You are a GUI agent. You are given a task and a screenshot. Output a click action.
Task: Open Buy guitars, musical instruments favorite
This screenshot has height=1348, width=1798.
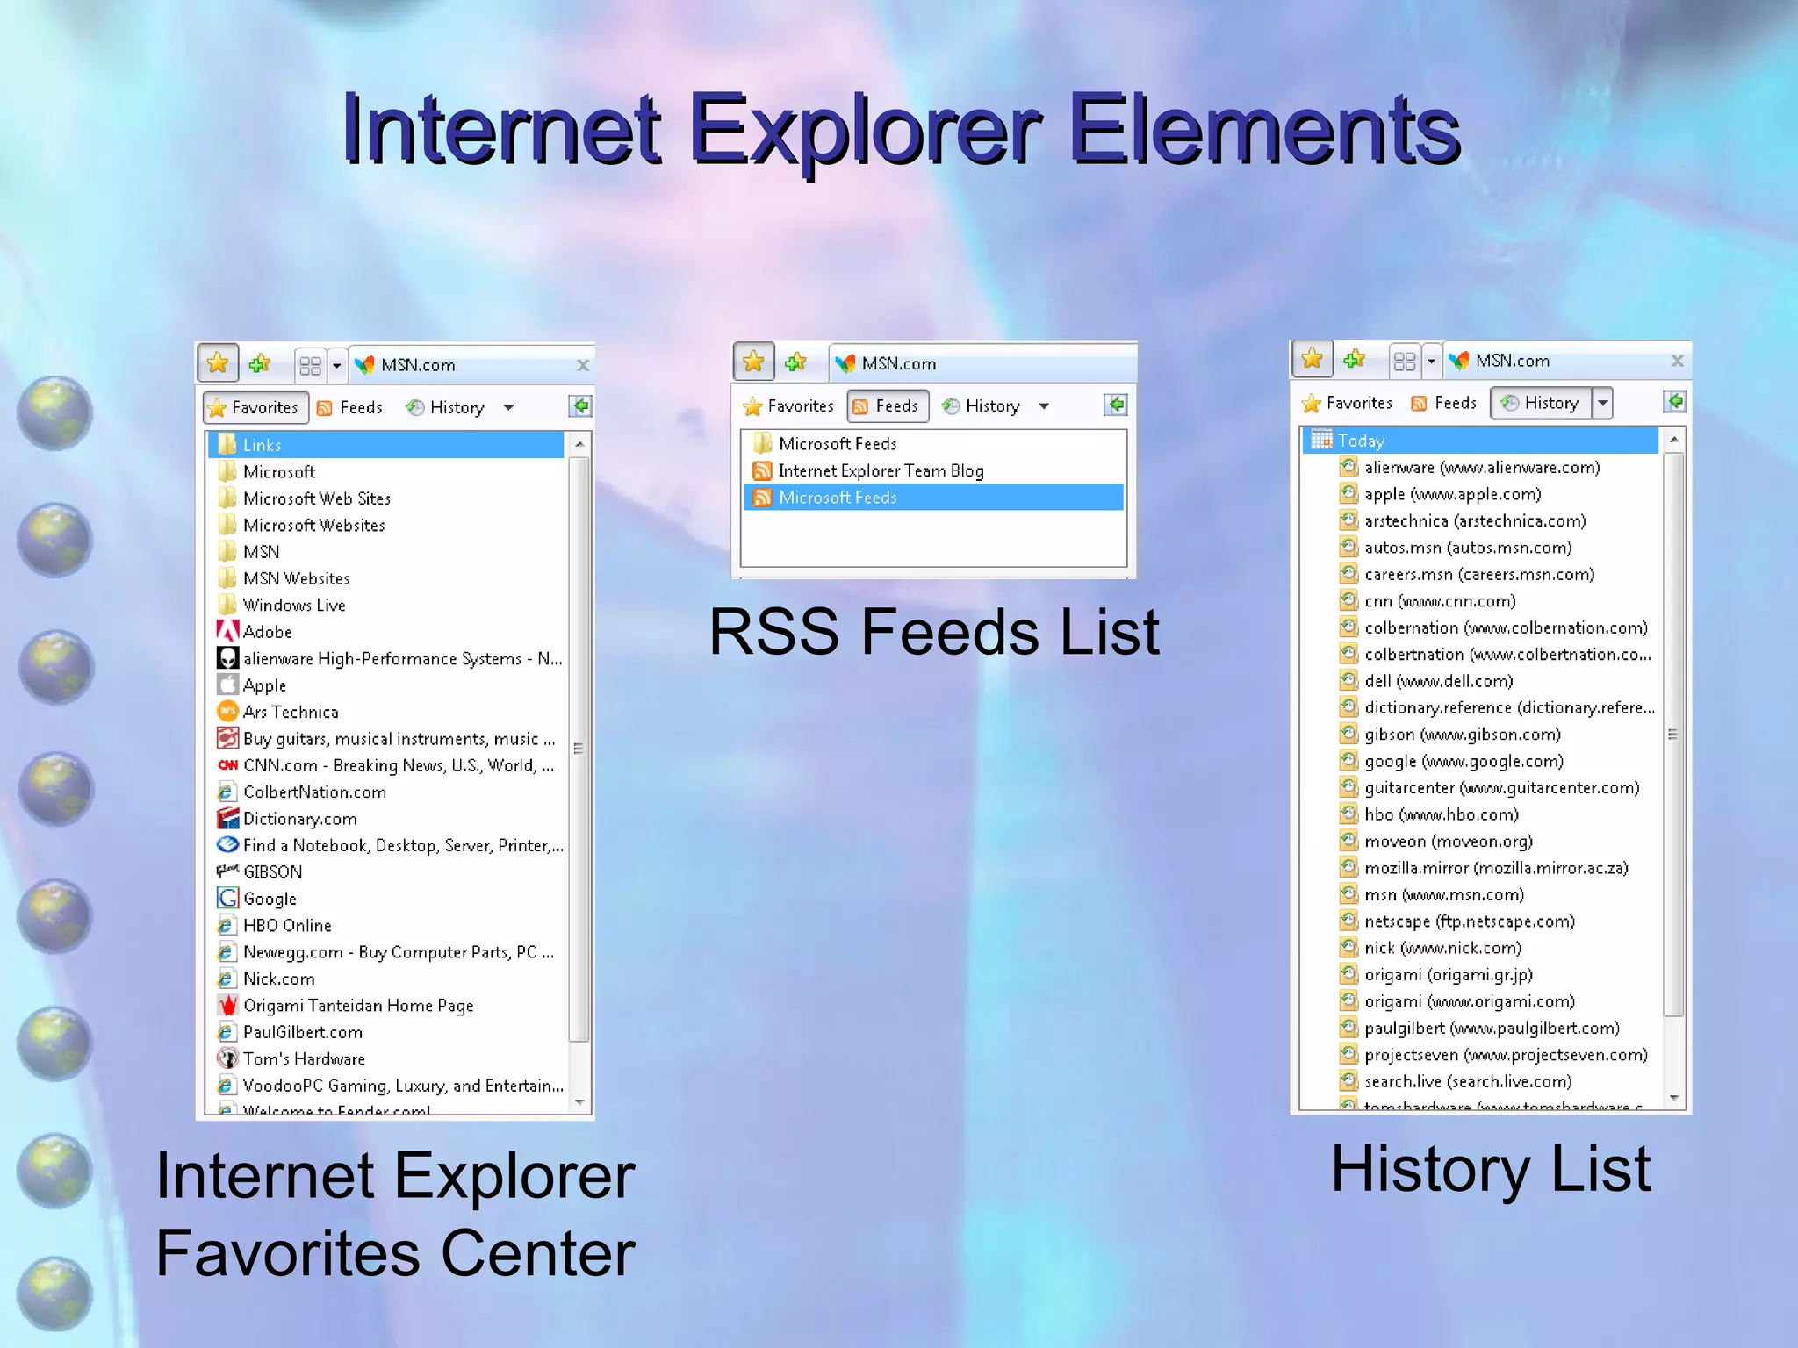pos(386,739)
